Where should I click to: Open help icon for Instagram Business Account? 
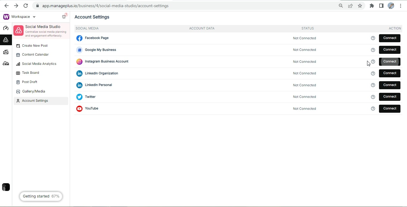click(373, 62)
